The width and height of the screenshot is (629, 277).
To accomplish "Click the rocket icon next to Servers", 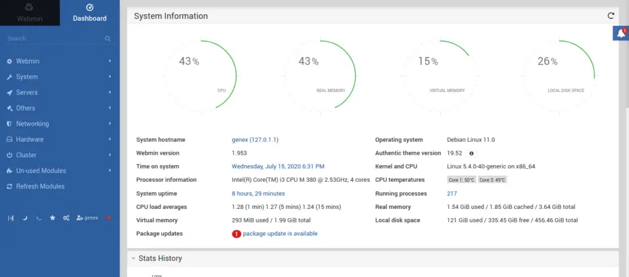I will click(x=10, y=93).
